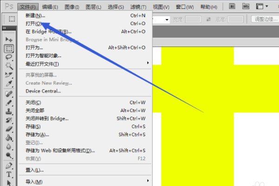Screen dimensions: 279x186
Task: Click the Ps application logo
Action: click(9, 7)
